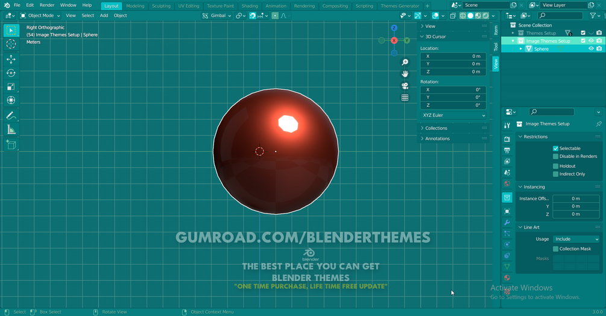
Task: Toggle the Selectable checkbox
Action: (x=556, y=148)
